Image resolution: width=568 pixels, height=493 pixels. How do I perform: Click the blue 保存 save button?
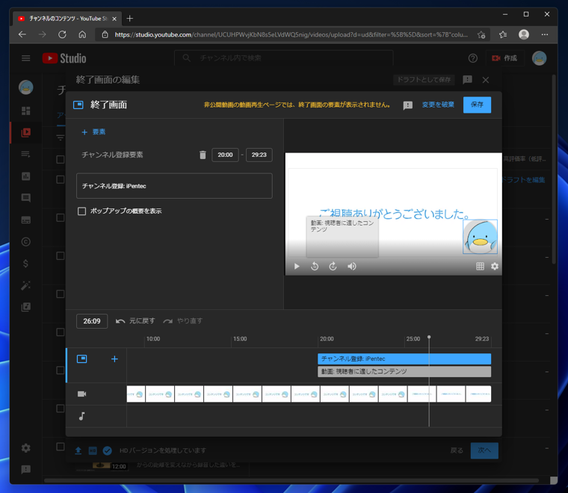(477, 105)
